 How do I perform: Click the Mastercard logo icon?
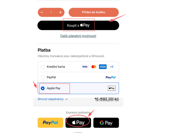click(x=94, y=67)
